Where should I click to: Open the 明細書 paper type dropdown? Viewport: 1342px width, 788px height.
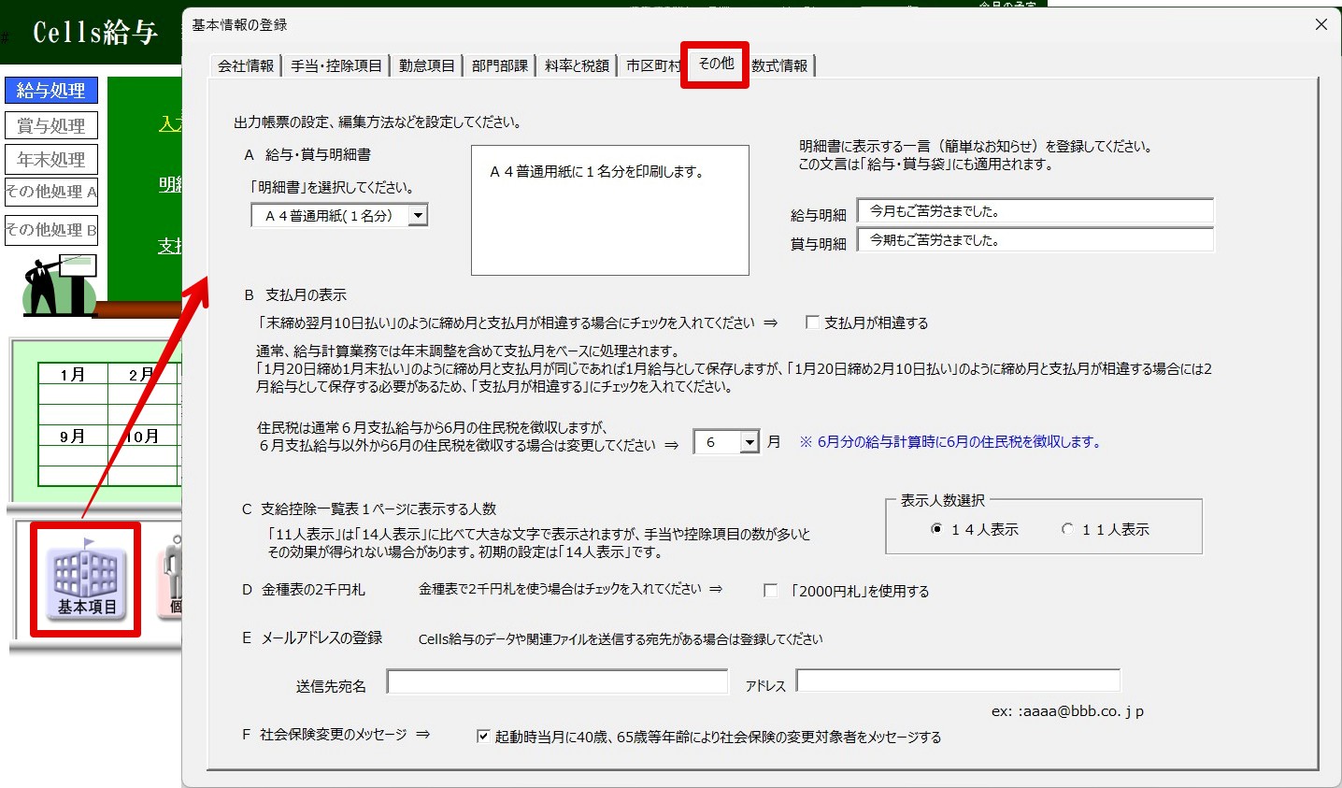tap(418, 216)
